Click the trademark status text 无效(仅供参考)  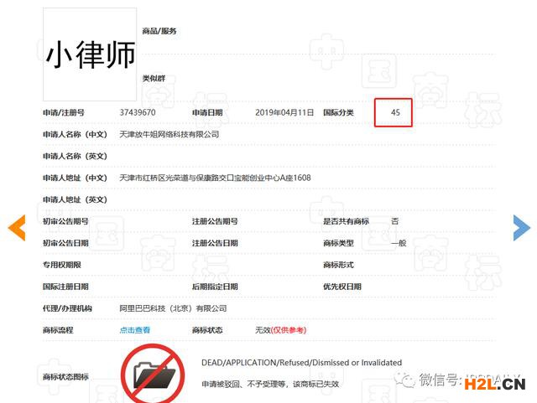pos(284,330)
